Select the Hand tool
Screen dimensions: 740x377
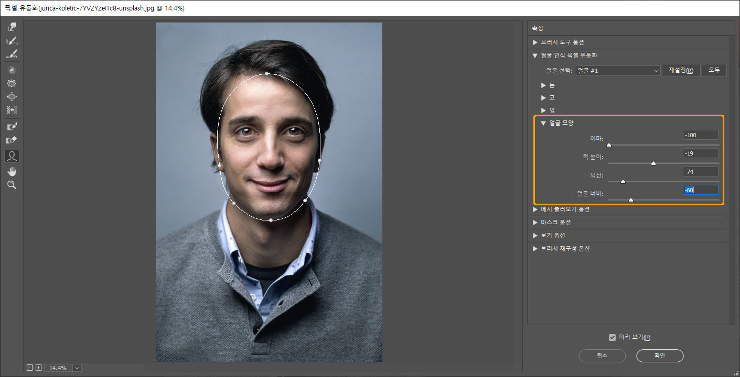click(x=12, y=171)
